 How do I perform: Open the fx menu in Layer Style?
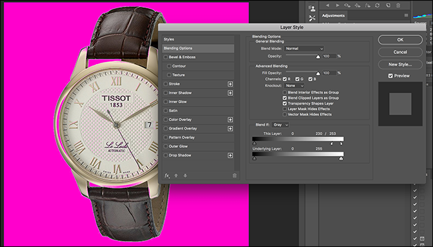point(167,176)
